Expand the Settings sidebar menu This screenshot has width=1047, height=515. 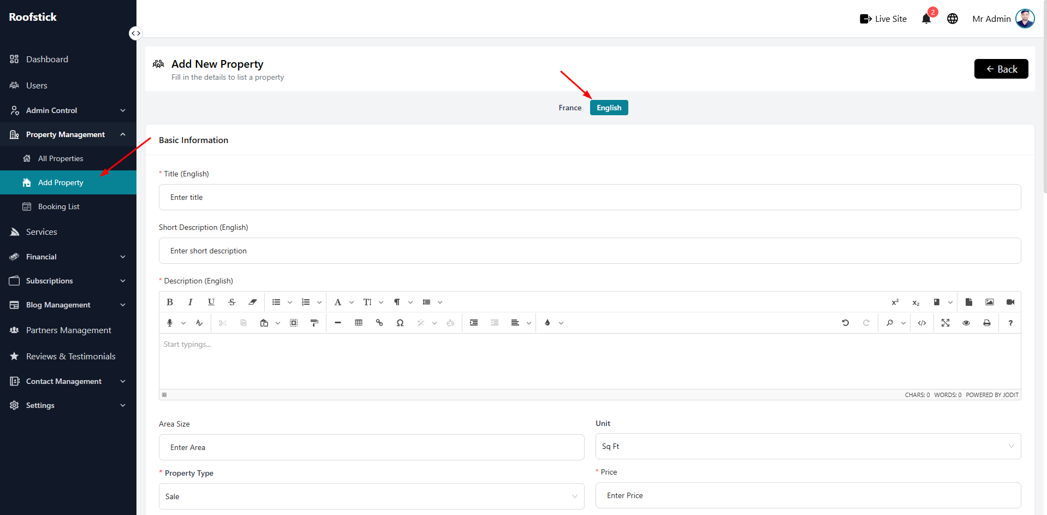[x=68, y=405]
